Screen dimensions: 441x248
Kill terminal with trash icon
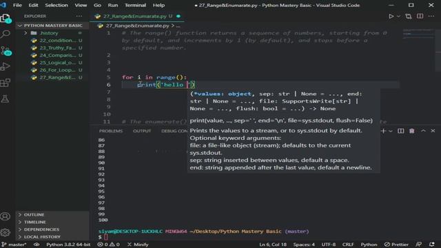412,131
